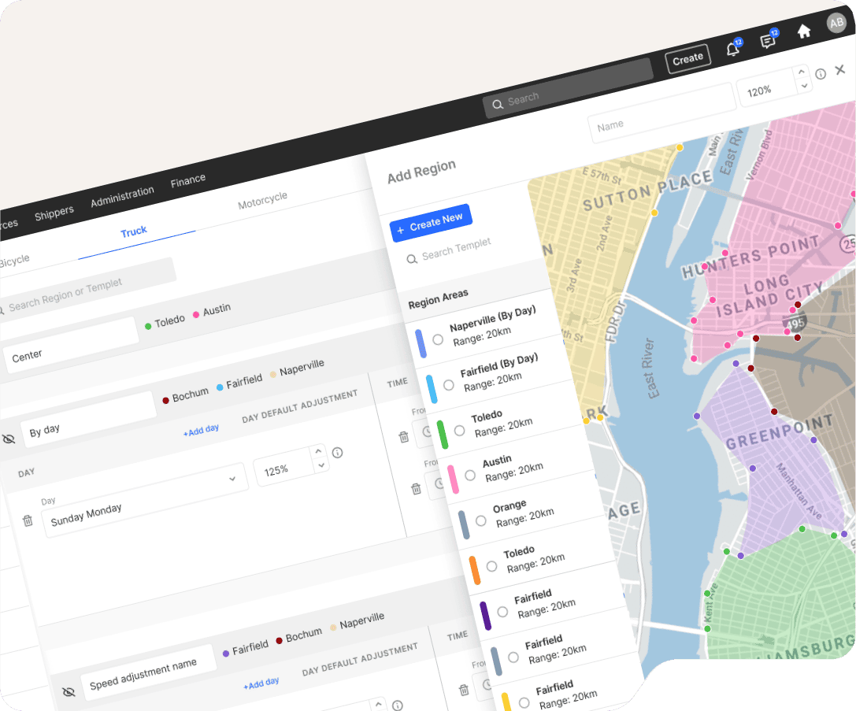Click the Search Templet magnifier icon

[412, 258]
